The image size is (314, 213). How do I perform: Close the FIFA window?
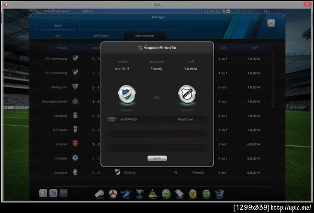307,4
